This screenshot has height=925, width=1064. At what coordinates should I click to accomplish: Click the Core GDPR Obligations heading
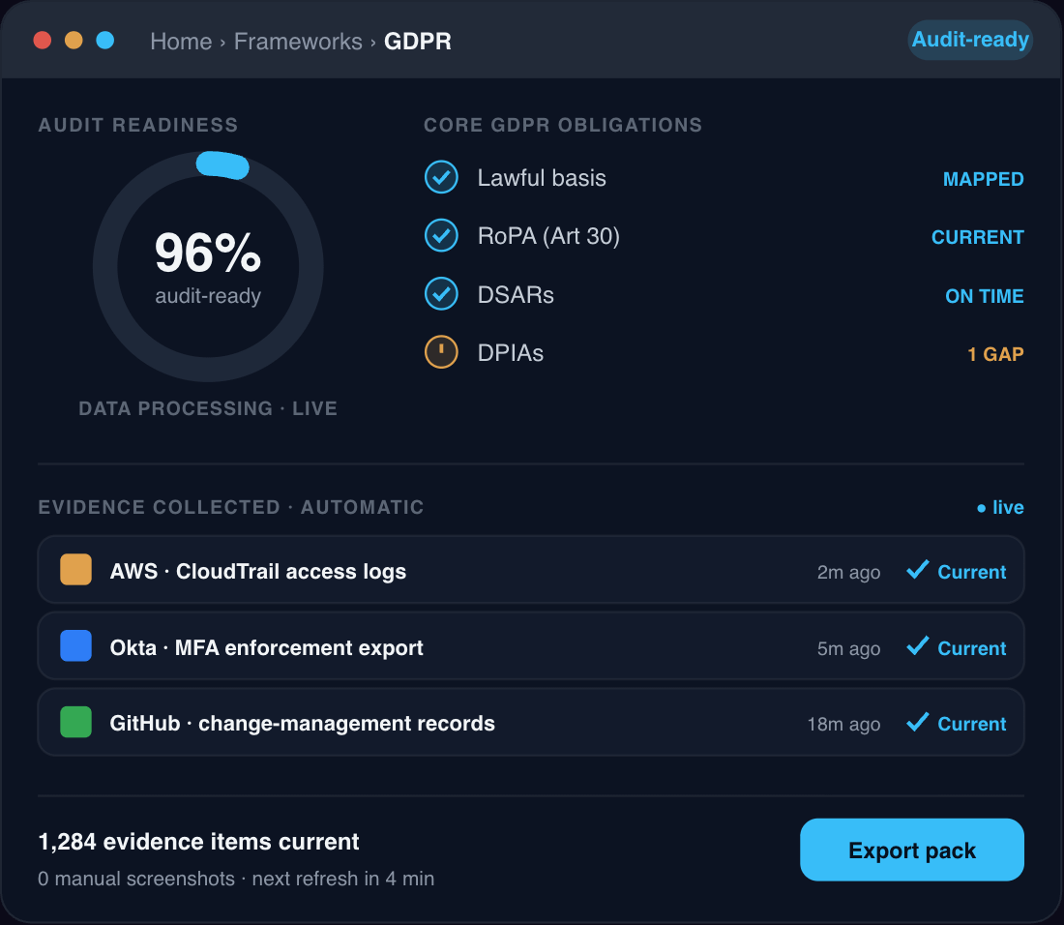tap(563, 125)
